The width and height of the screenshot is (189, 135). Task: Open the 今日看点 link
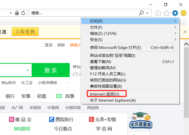(x=63, y=129)
